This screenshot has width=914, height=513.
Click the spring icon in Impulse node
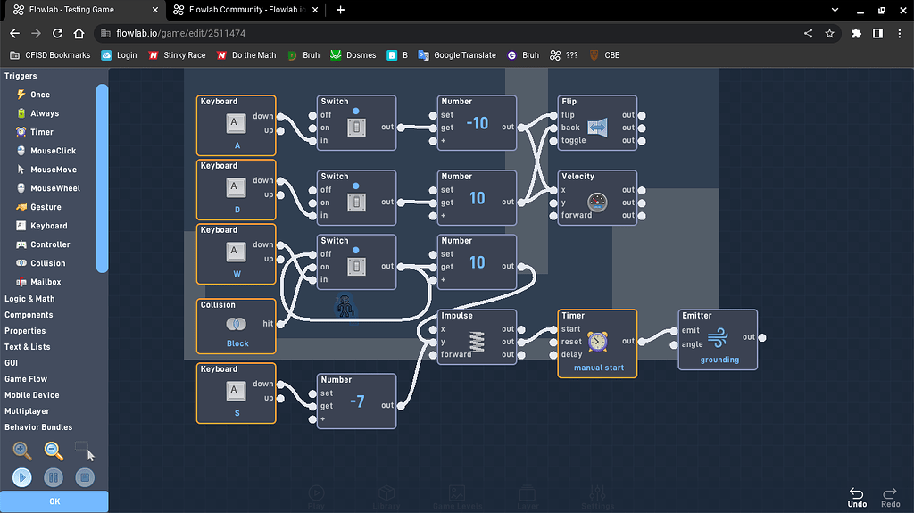tap(477, 342)
